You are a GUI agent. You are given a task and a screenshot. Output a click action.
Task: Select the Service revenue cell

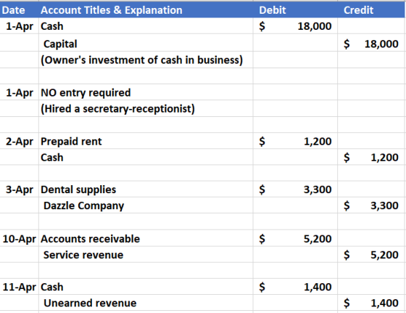click(146, 255)
